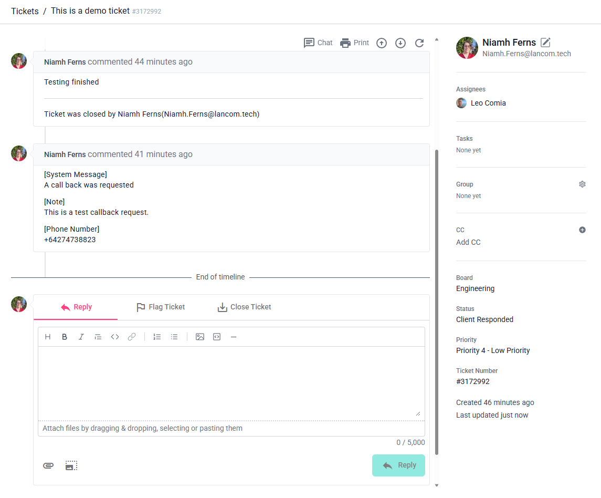
Task: Click 'None yet' under Group
Action: pos(468,195)
